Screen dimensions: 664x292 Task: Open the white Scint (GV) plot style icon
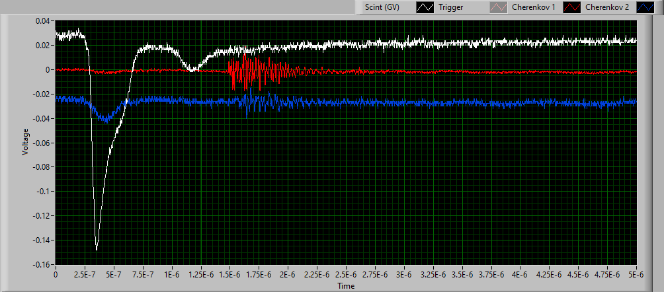425,7
